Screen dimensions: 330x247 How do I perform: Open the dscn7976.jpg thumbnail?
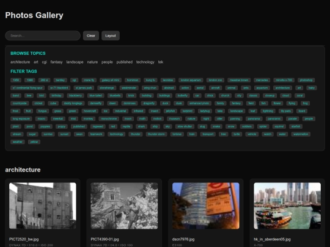click(206, 206)
